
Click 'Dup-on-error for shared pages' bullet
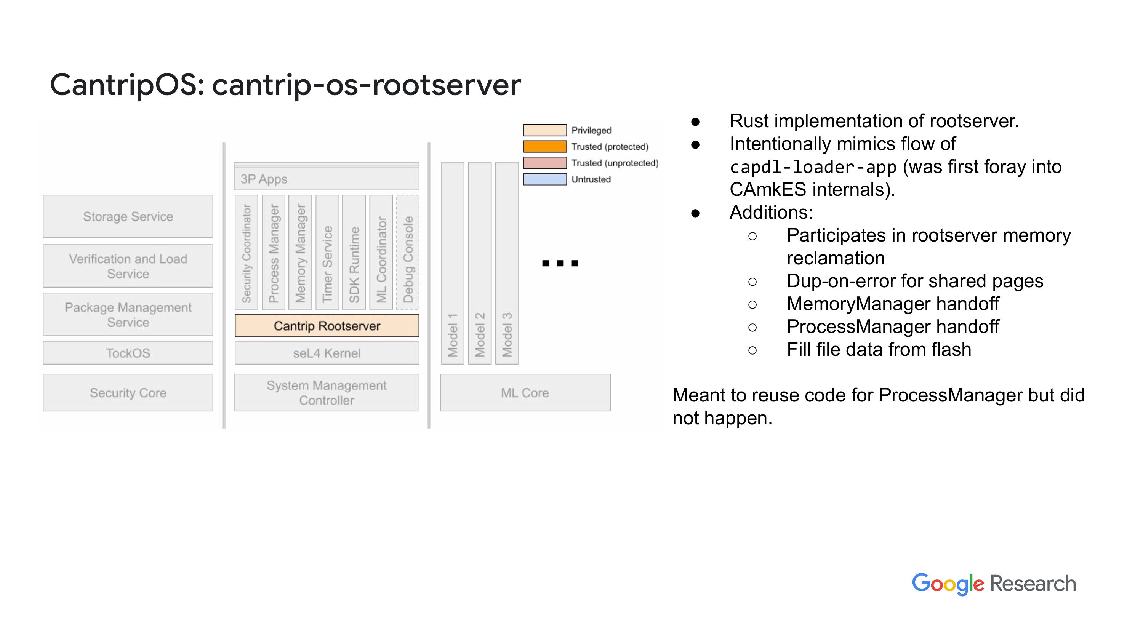coord(915,282)
